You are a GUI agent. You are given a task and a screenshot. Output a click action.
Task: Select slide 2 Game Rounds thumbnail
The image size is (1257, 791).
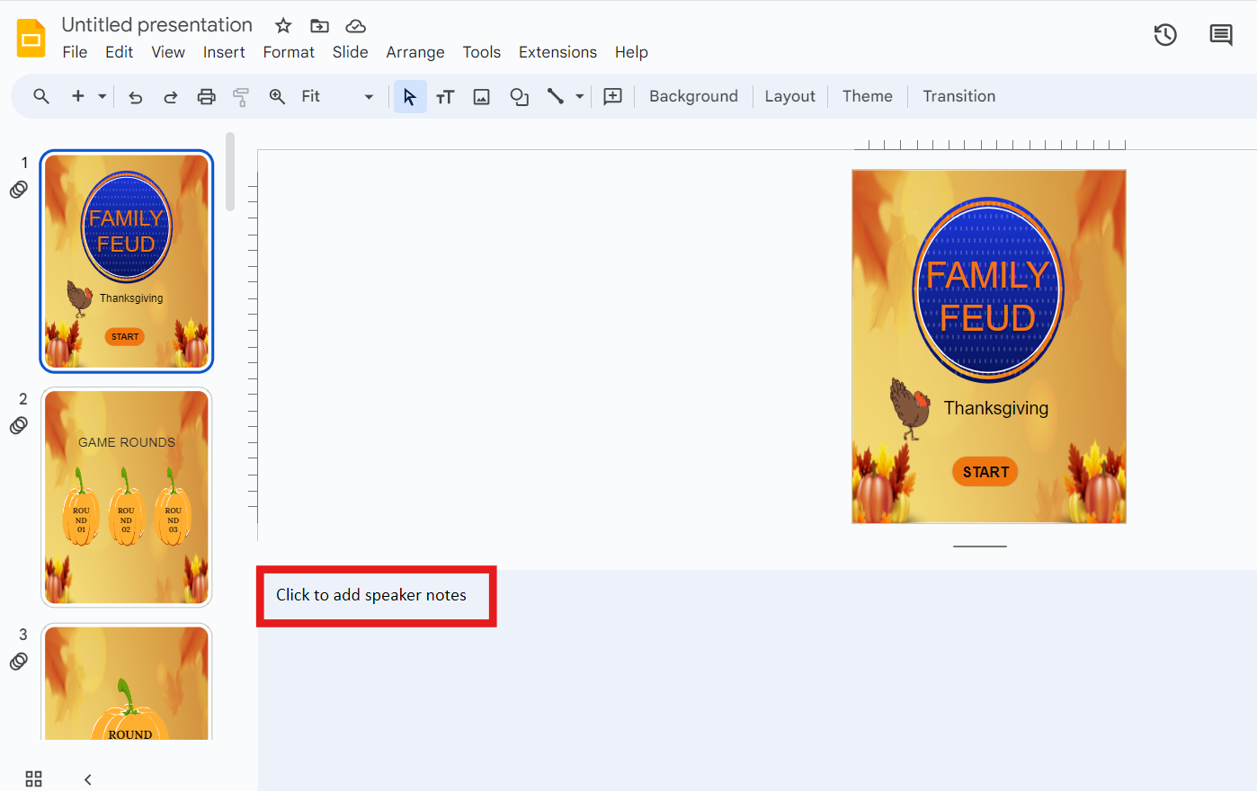pos(127,497)
